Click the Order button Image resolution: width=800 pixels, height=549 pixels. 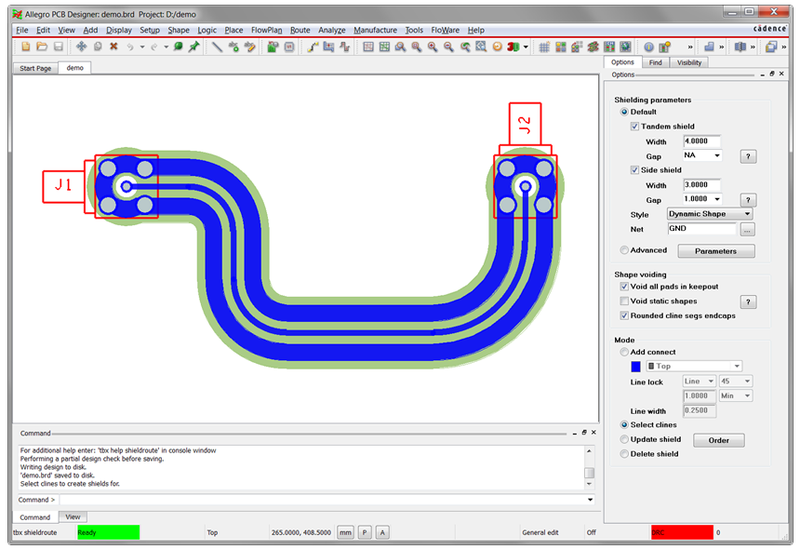tap(718, 440)
